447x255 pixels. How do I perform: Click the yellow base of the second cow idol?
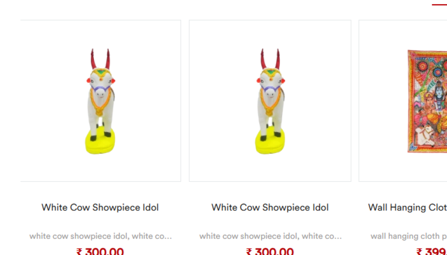point(270,141)
